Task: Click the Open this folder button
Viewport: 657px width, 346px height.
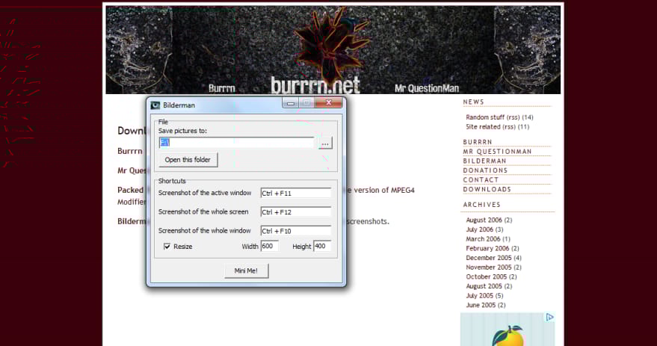Action: tap(188, 160)
